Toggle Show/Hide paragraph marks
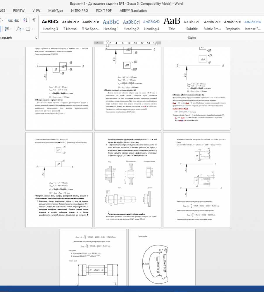The image size is (264, 292). pyautogui.click(x=34, y=20)
